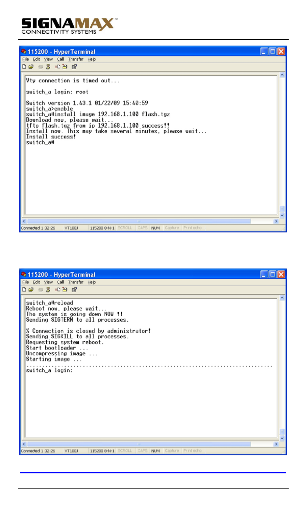This screenshot has height=516, width=307.
Task: Click '% Connection is closed by administrator!' line
Action: click(88, 331)
